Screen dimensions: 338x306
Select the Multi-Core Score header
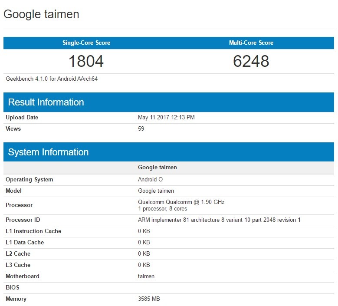pyautogui.click(x=251, y=43)
